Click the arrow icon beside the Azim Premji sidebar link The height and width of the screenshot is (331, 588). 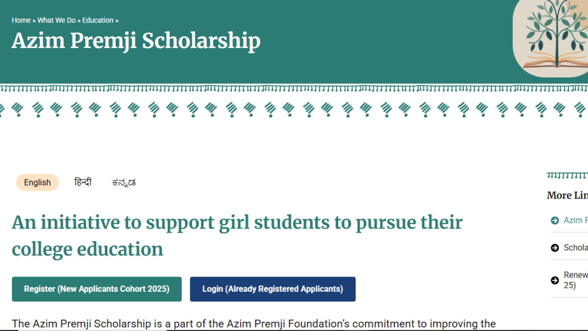(x=554, y=220)
